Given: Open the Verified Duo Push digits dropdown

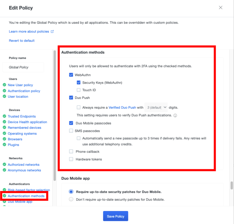Looking at the screenshot, I should click(x=156, y=107).
